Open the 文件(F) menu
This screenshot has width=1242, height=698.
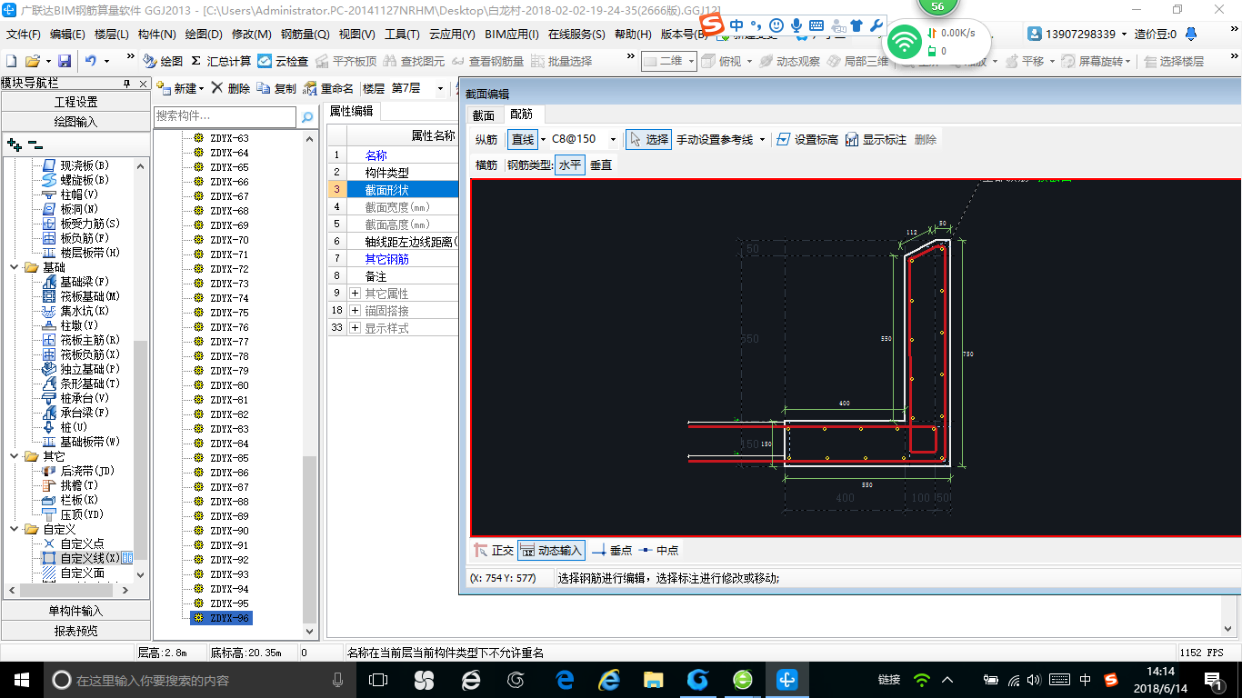point(24,34)
